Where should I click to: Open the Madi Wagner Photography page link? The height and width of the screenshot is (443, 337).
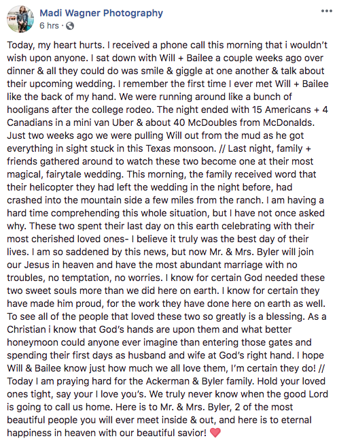click(101, 13)
